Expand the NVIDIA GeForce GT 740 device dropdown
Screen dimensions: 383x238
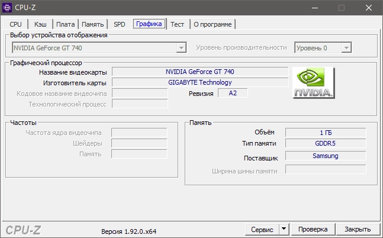pos(181,47)
